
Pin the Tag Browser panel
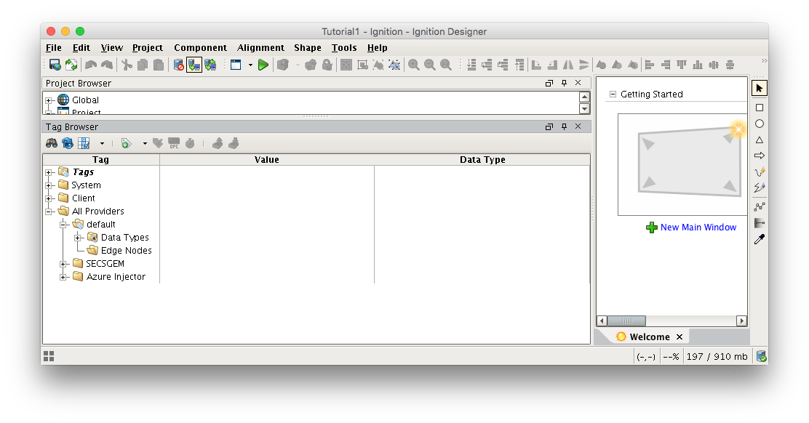click(564, 126)
